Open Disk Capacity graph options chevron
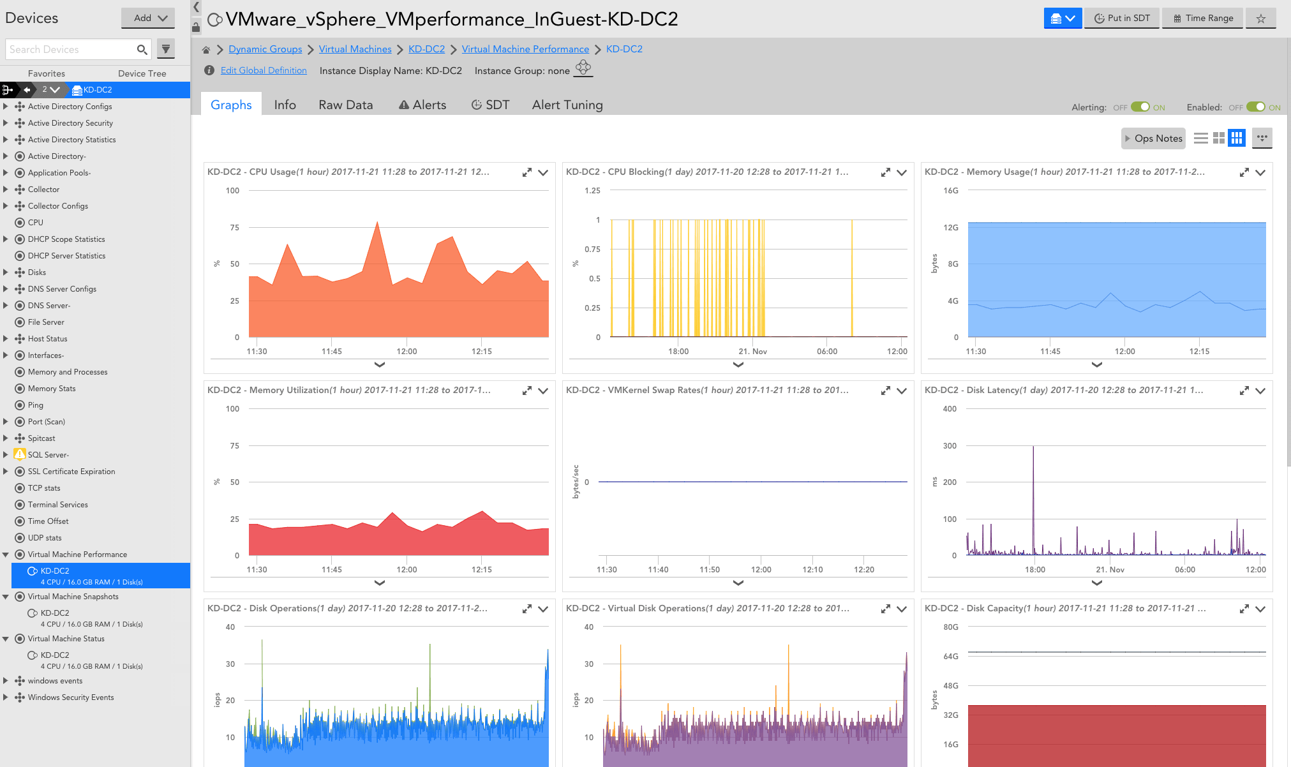The image size is (1291, 767). coord(1260,609)
